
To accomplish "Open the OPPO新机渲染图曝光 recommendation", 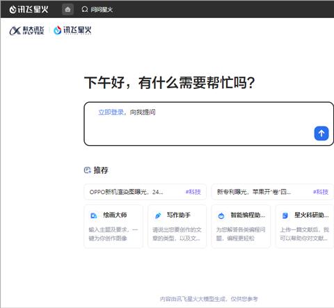I will 145,192.
